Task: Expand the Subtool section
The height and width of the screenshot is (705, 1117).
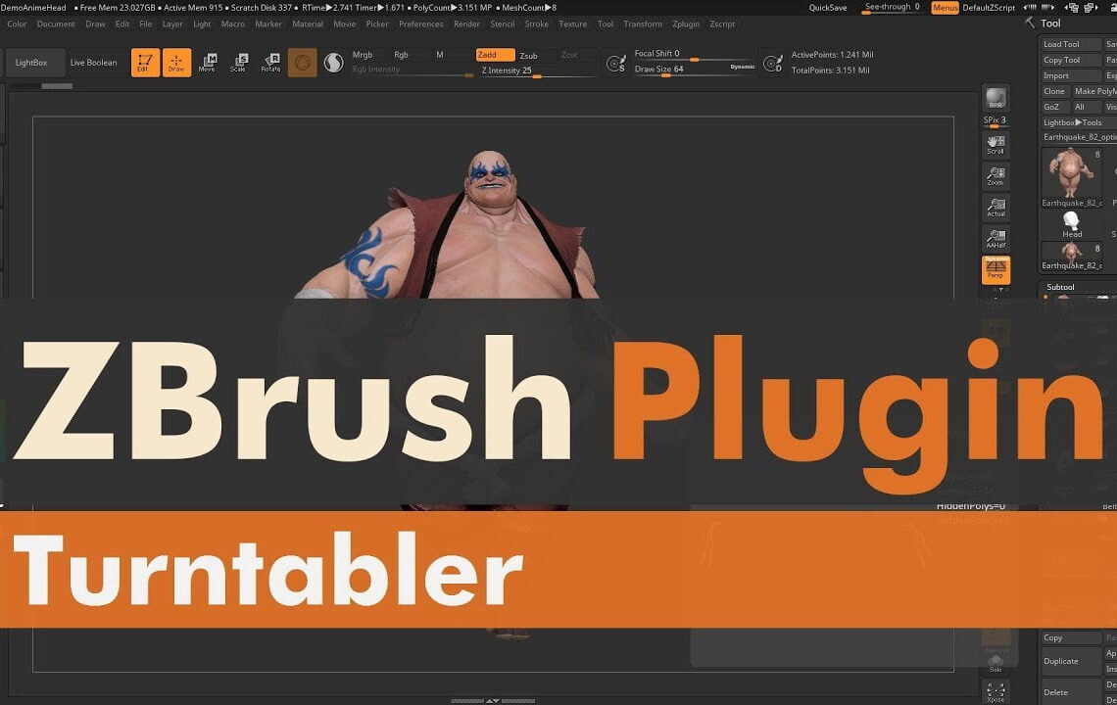Action: pyautogui.click(x=1061, y=286)
